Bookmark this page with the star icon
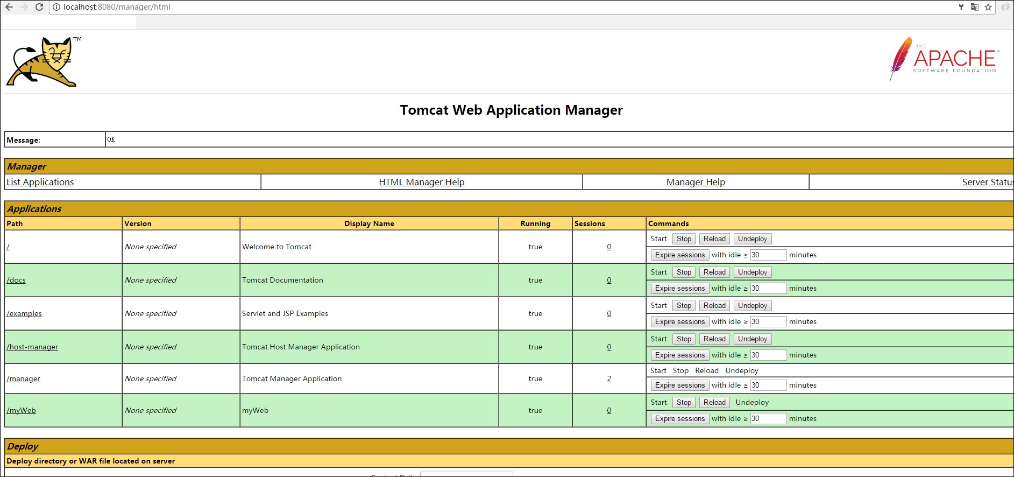 click(x=988, y=7)
